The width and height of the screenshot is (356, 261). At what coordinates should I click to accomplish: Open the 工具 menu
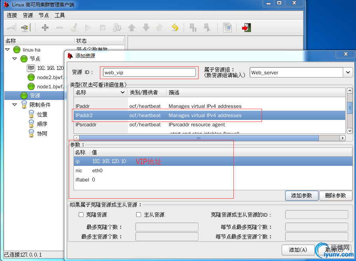(x=60, y=15)
